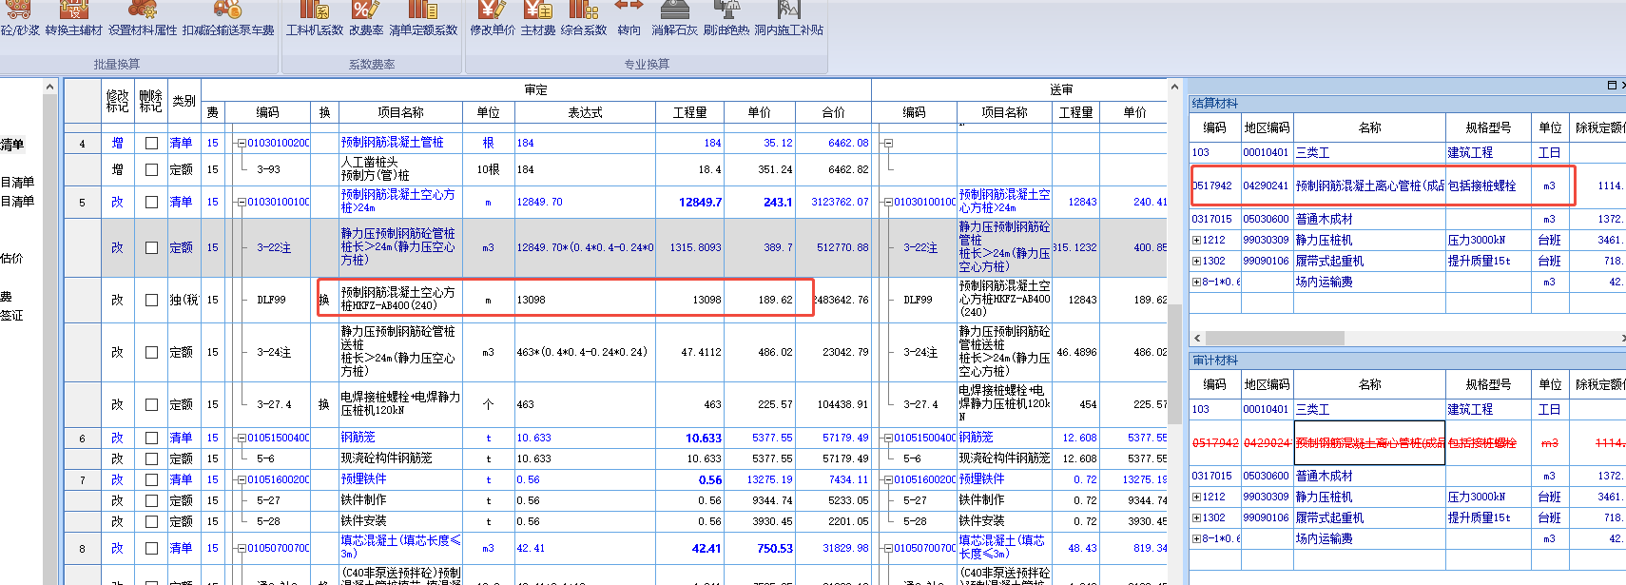Image resolution: width=1626 pixels, height=585 pixels.
Task: Click the 刷油绝热 icon
Action: point(726,10)
